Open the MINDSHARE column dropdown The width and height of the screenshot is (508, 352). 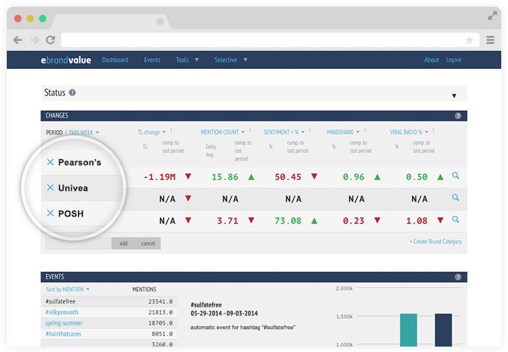[343, 132]
